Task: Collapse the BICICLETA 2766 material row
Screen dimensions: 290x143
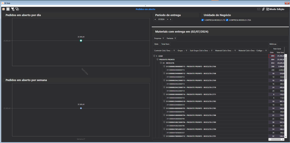Action: click(164, 66)
